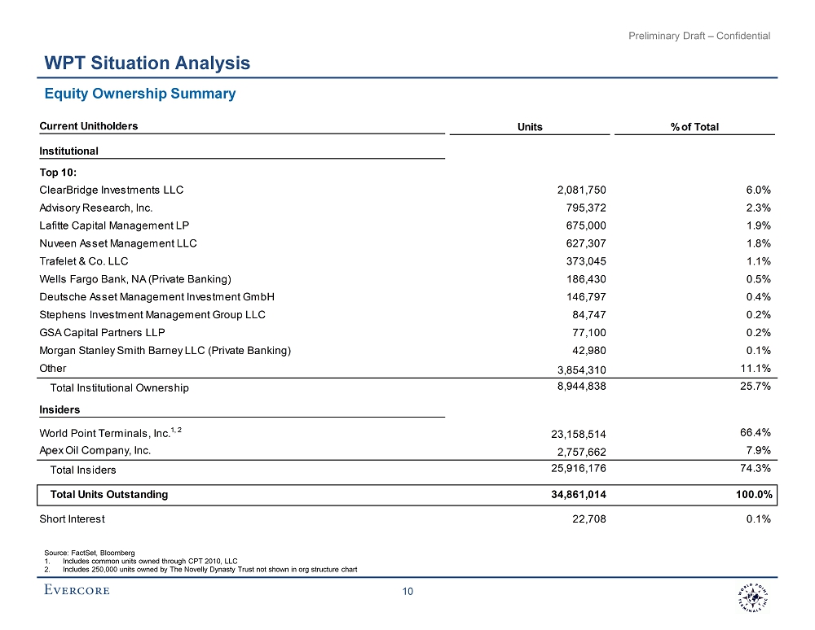Click the Current Unitholders header
Screen dimensions: 815x630
[89, 125]
